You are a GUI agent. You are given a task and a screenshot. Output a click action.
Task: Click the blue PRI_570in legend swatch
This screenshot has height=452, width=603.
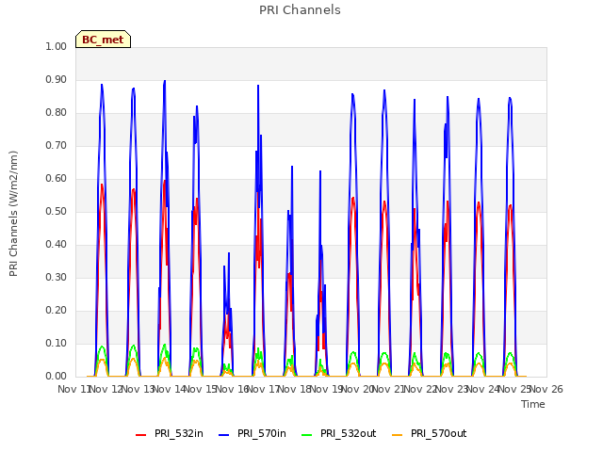point(224,434)
